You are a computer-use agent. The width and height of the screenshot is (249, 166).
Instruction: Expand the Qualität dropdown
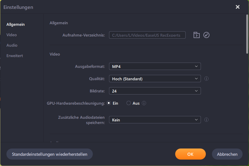click(155, 79)
